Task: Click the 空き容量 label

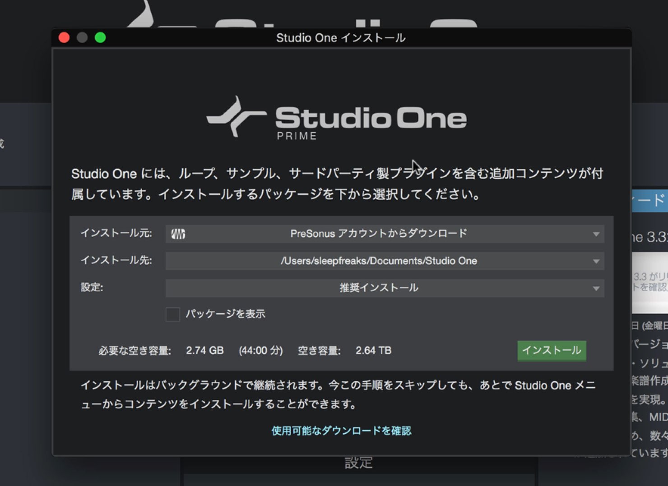Action: coord(319,351)
